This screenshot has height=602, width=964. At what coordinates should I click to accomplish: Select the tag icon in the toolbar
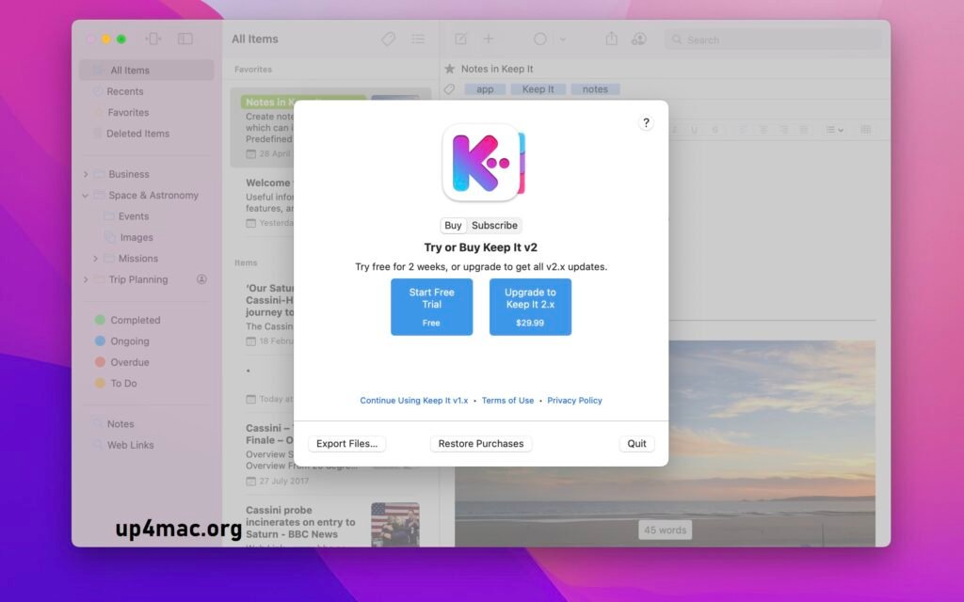[388, 39]
